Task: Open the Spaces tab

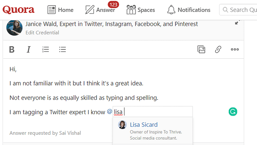Action: (141, 10)
